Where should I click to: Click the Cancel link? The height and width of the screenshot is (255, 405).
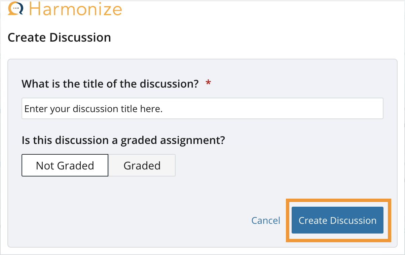click(x=266, y=220)
